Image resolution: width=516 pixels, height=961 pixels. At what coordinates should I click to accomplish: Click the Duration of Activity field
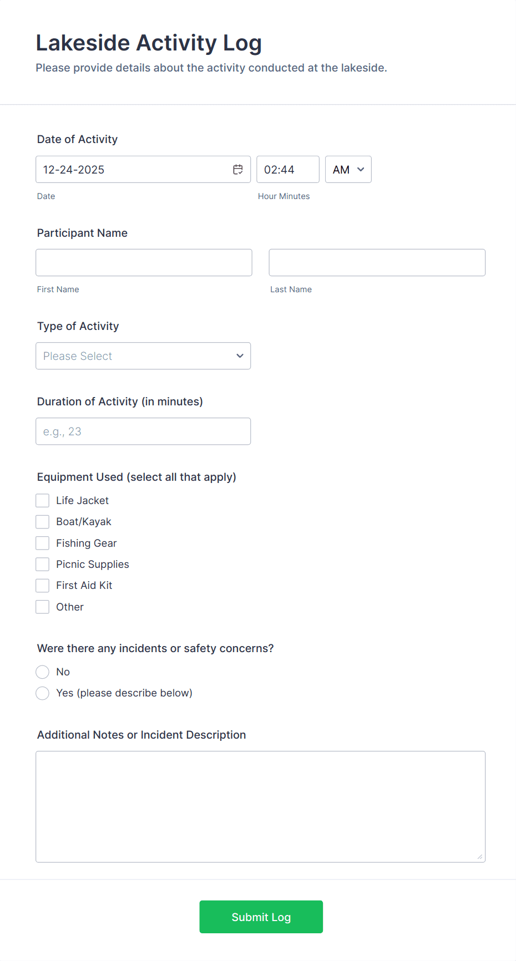click(143, 431)
